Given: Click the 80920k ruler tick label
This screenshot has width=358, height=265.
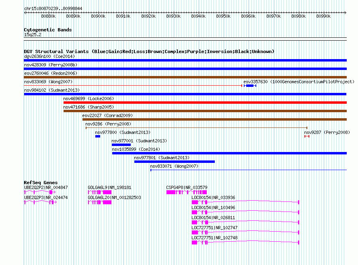Looking at the screenshot, I should 148,16.
